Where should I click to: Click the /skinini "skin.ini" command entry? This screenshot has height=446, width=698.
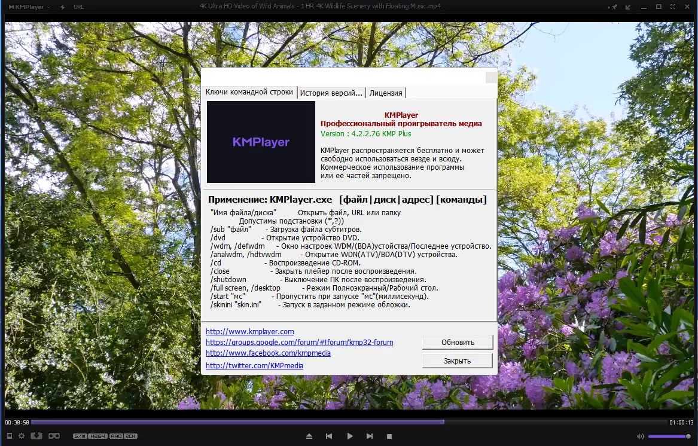(310, 305)
